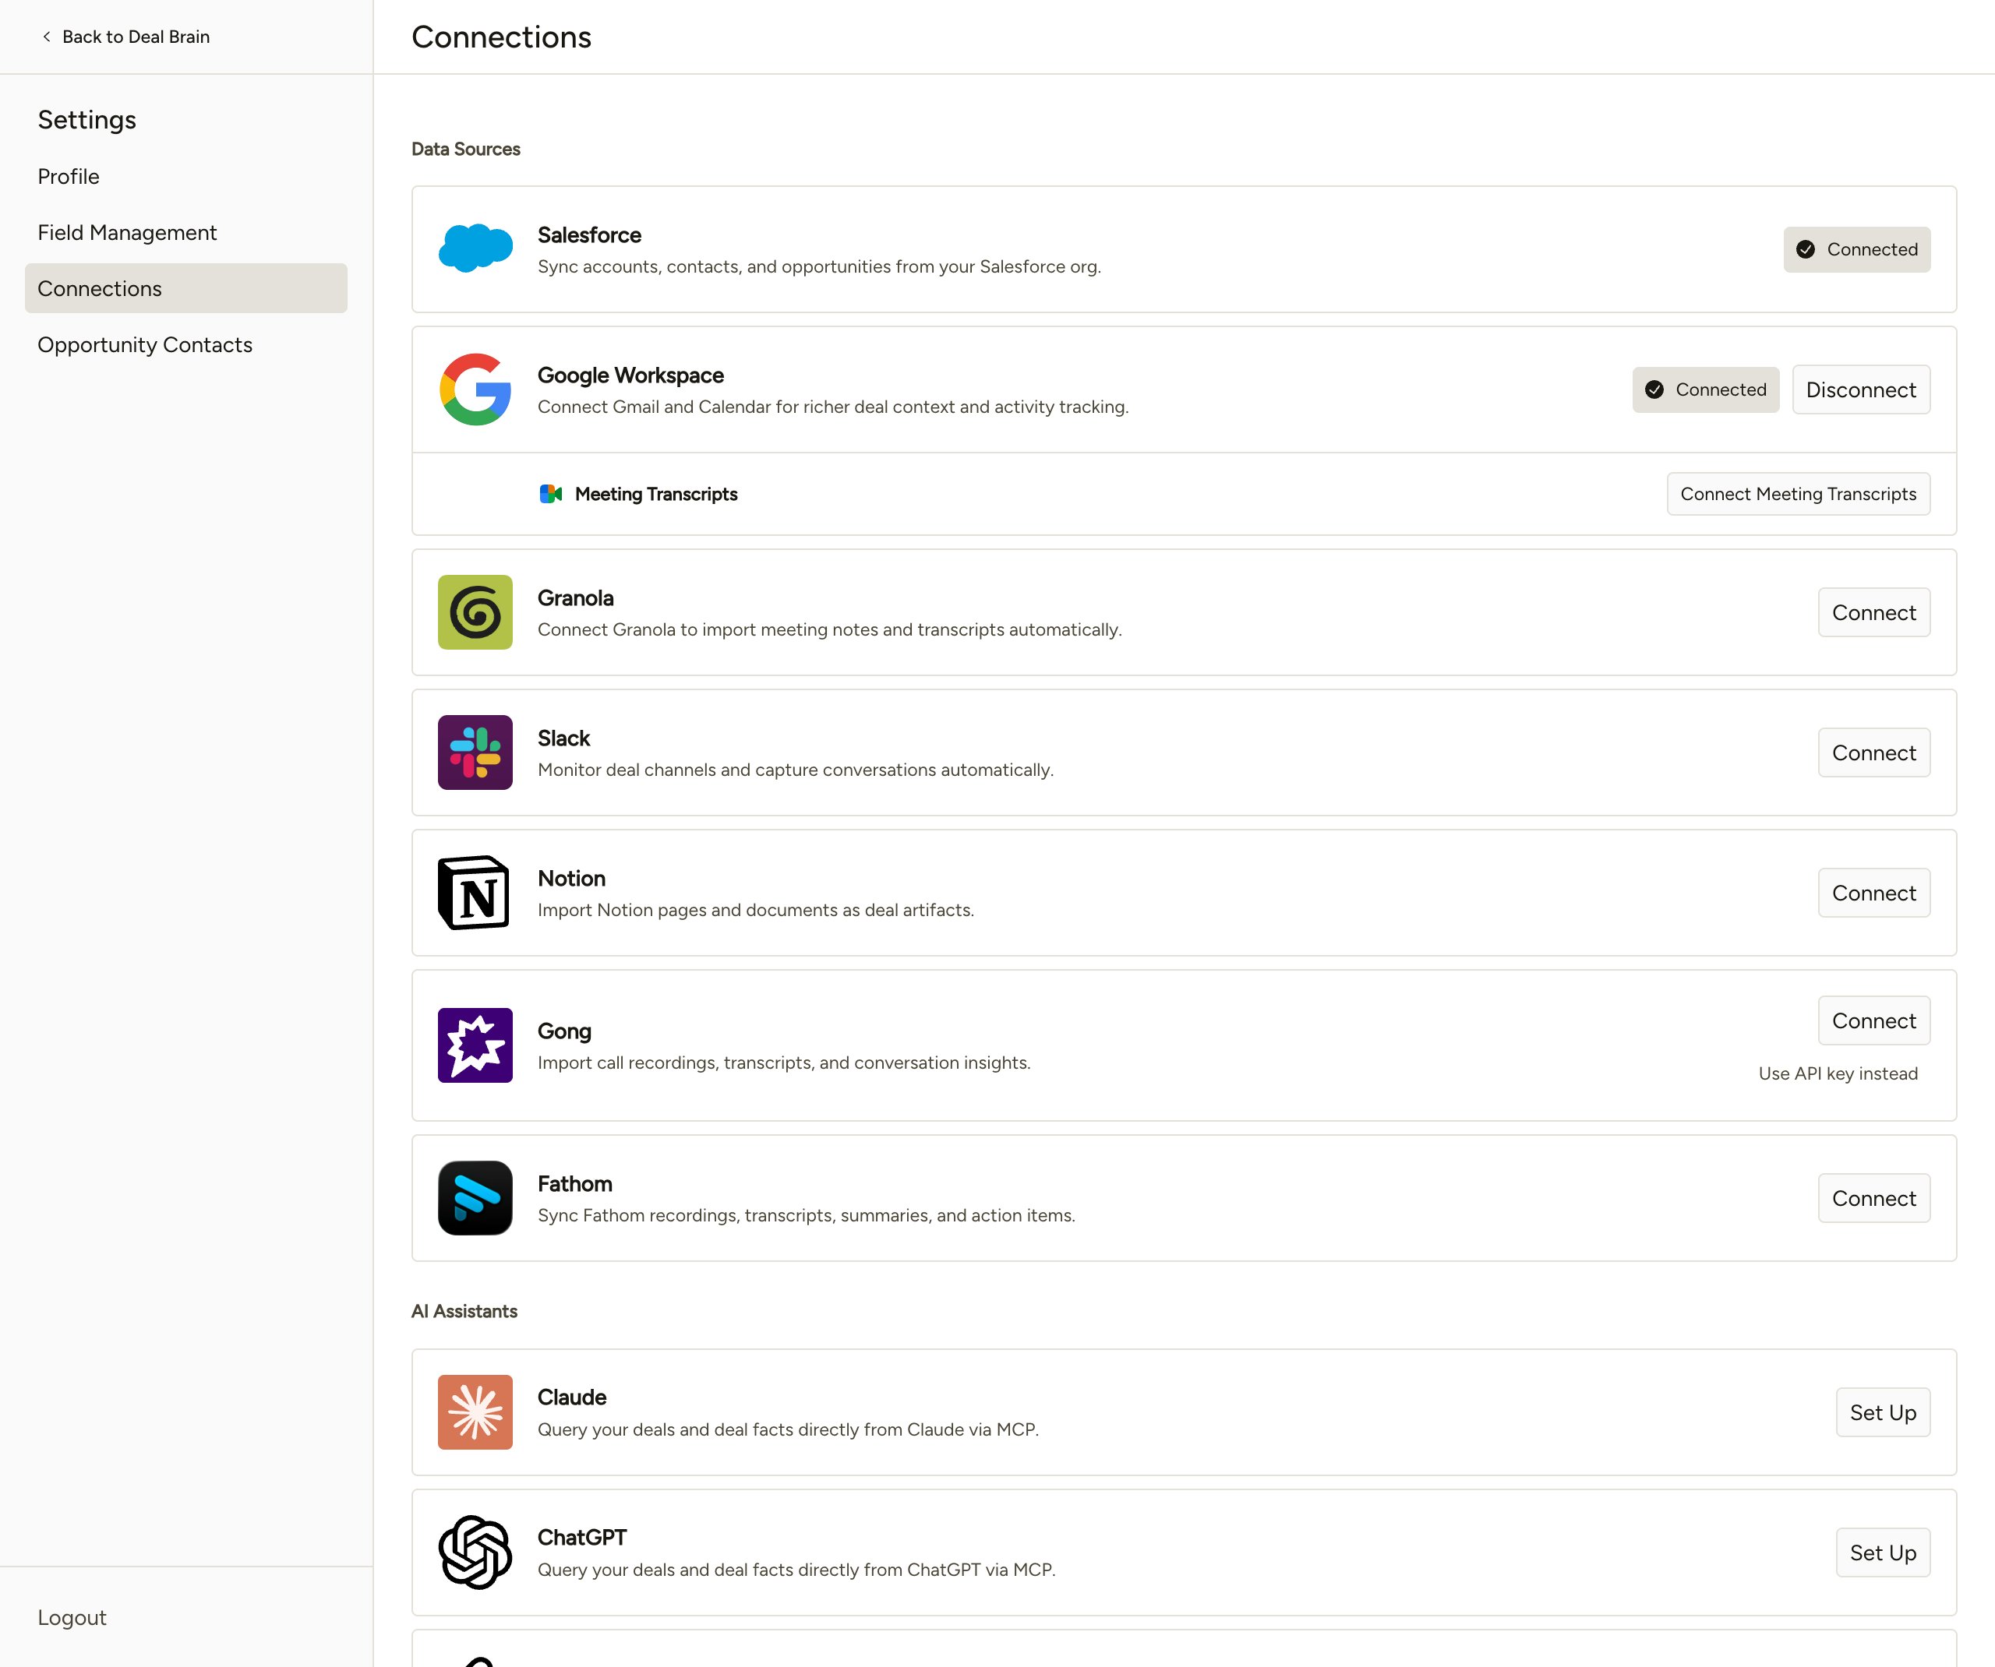Click 'Connect Granola to import' description

click(829, 629)
